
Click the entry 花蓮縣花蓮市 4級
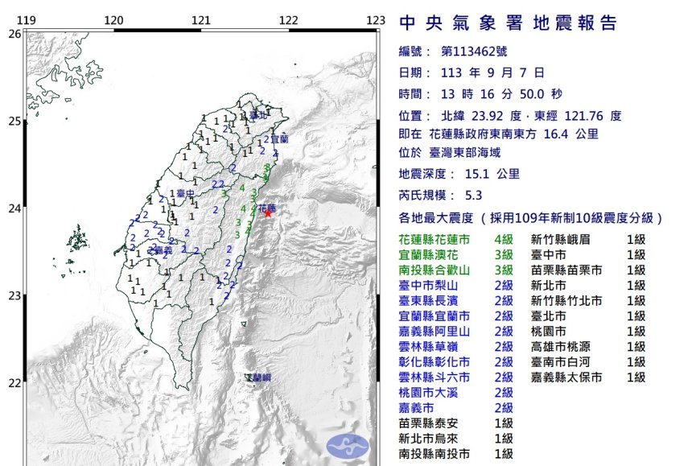(455, 240)
